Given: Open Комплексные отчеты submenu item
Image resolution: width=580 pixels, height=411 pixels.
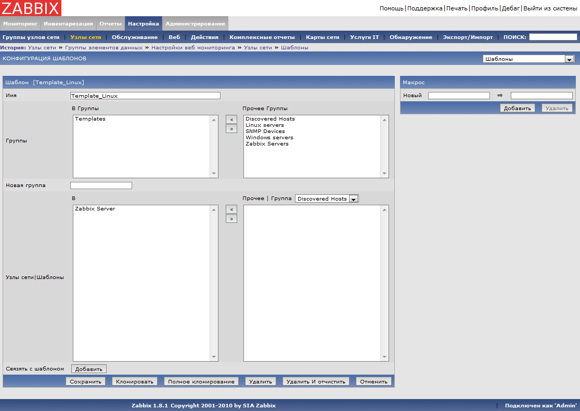Looking at the screenshot, I should coord(262,37).
